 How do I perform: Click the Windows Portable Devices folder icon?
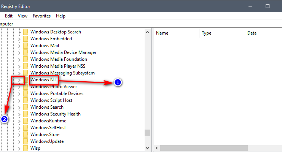point(26,93)
